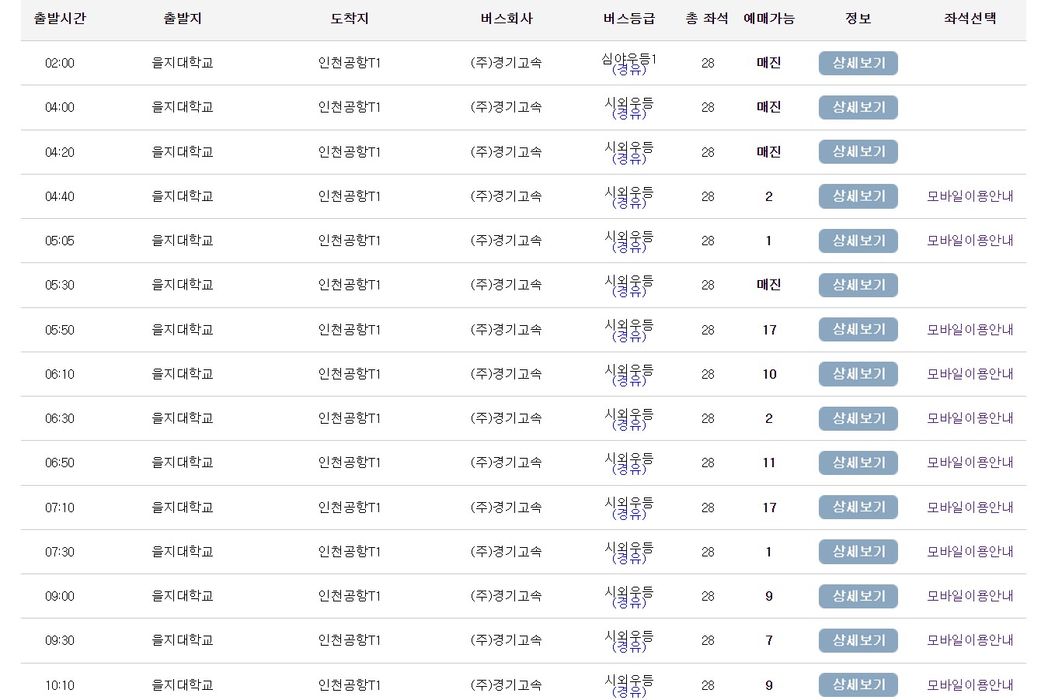Click the 총 좌석 column header
The image size is (1048, 700).
point(707,18)
